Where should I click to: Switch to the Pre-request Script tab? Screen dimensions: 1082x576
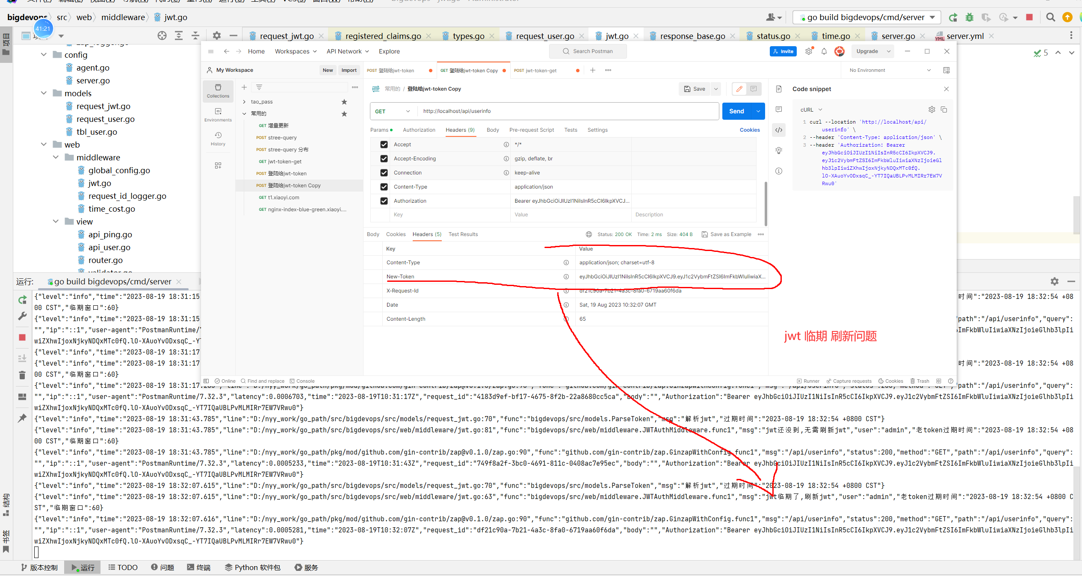point(531,130)
